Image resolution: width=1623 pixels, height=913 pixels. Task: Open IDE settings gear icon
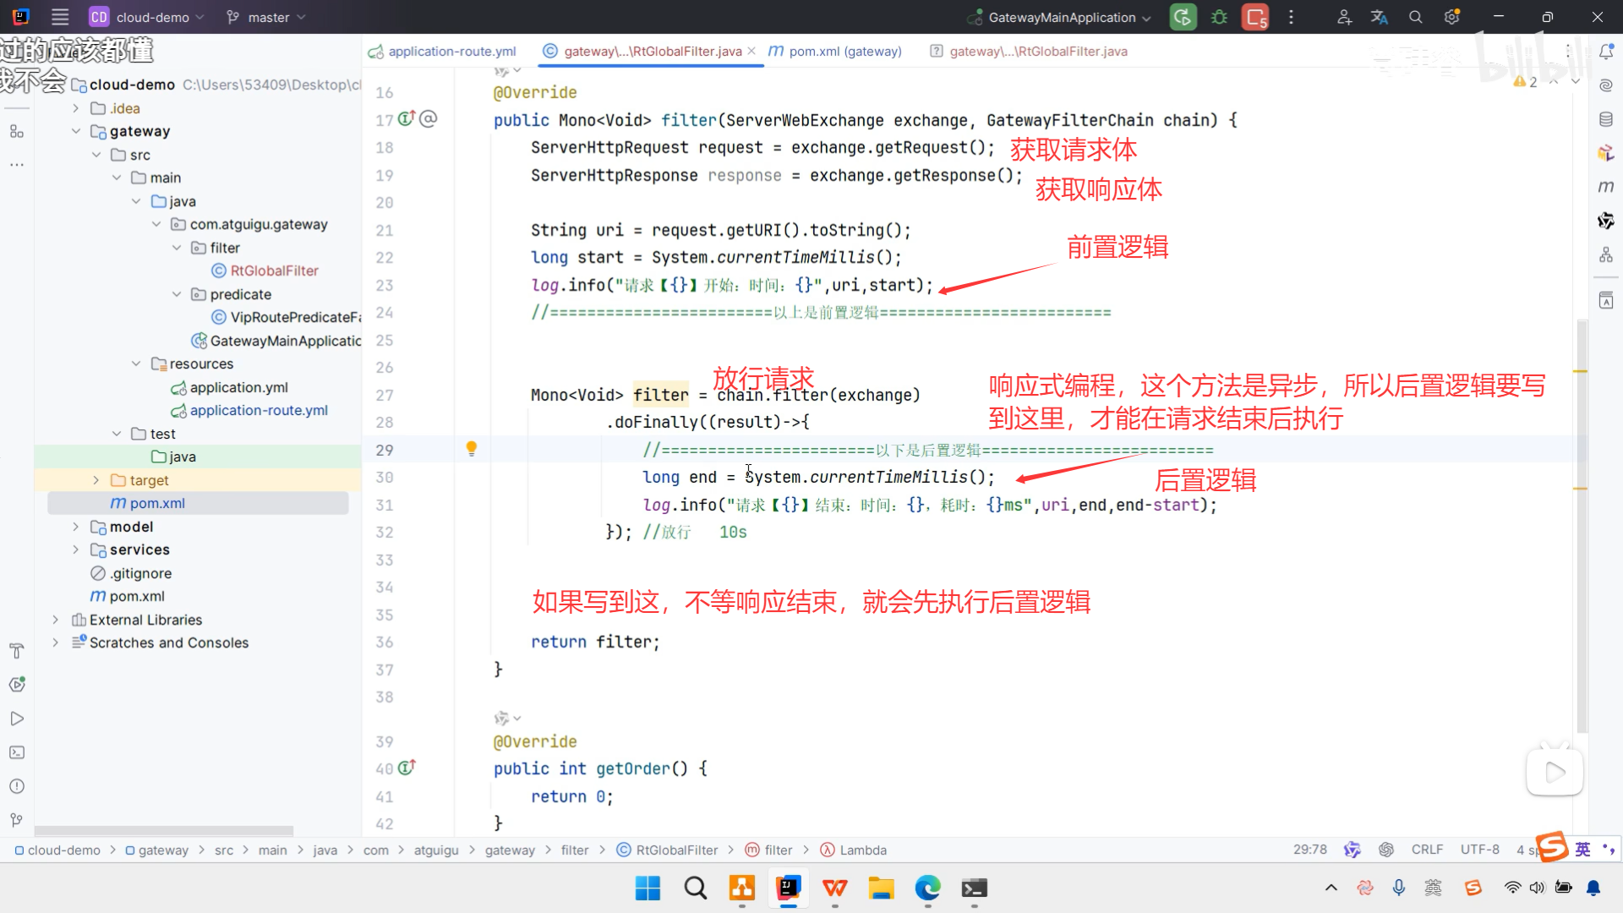pos(1451,17)
